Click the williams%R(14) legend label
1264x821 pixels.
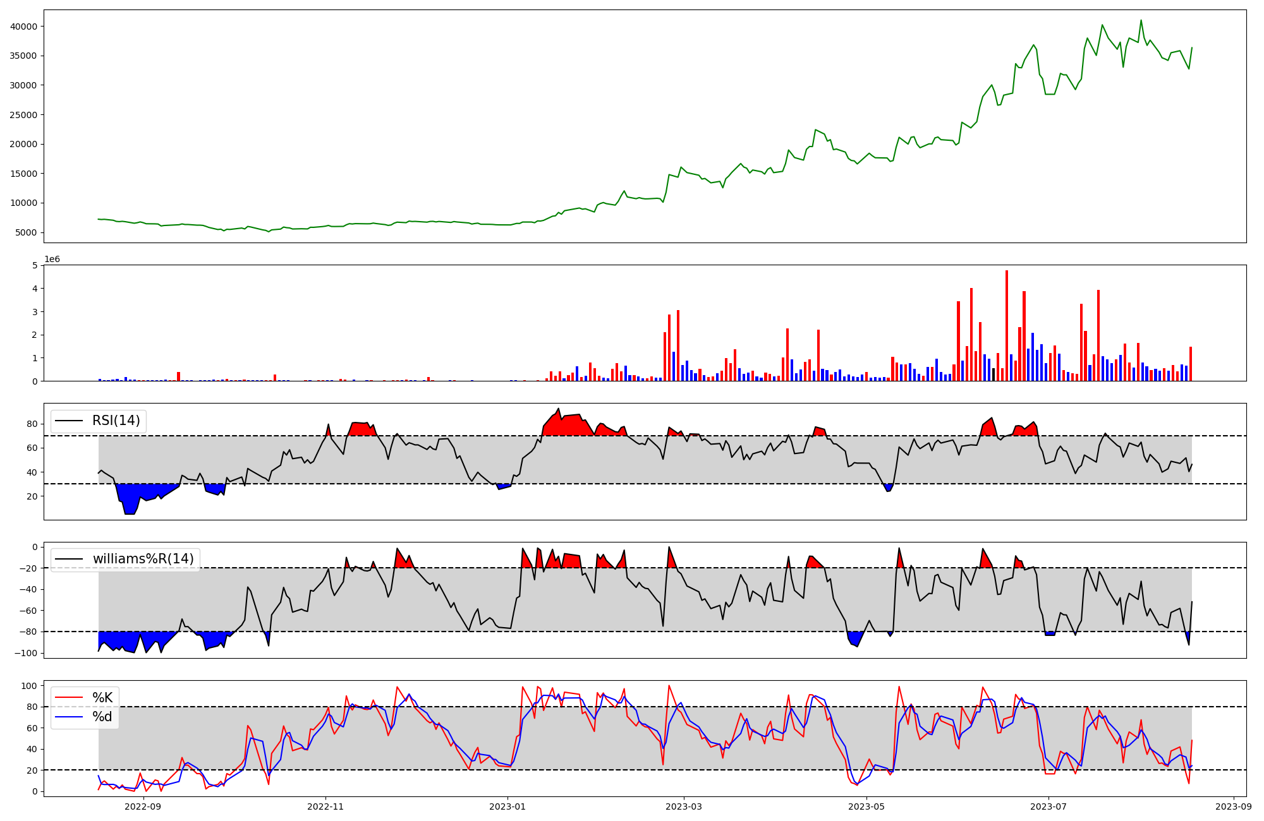click(x=143, y=559)
